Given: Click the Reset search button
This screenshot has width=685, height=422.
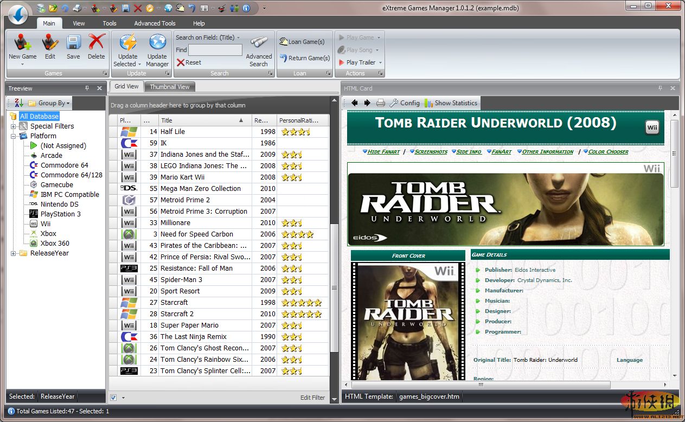Looking at the screenshot, I should (x=189, y=62).
